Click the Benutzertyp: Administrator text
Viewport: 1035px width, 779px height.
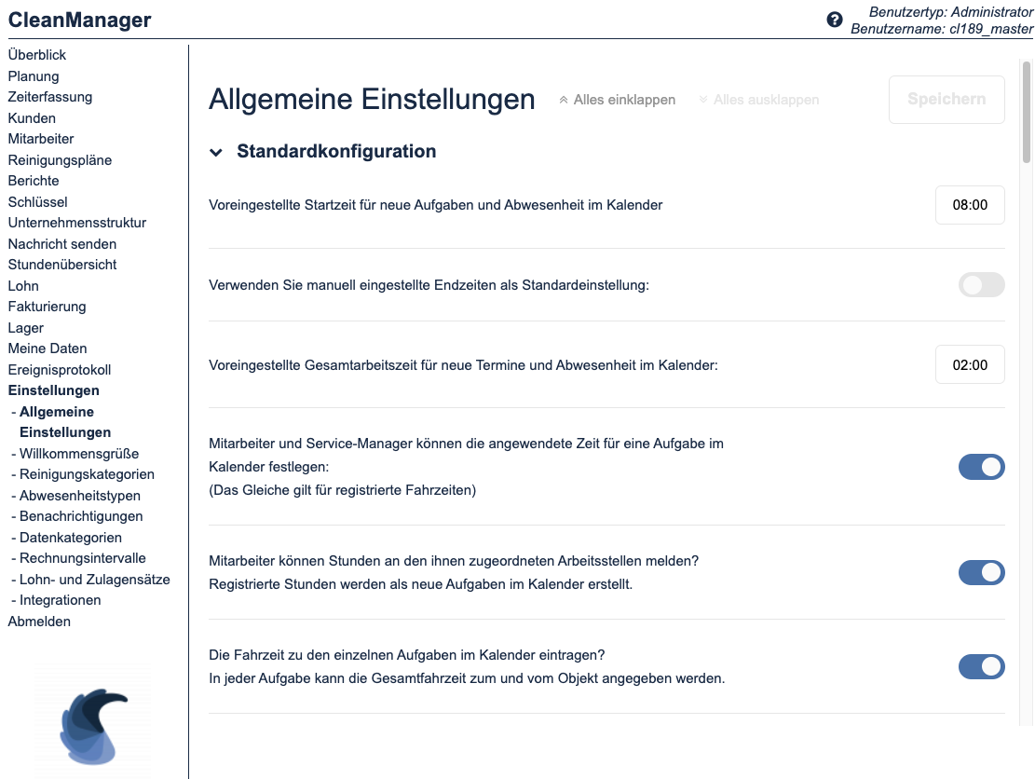(950, 12)
